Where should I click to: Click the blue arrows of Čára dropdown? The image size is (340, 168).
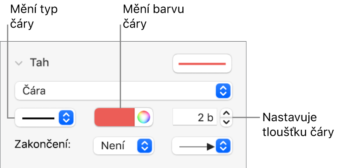coord(223,91)
